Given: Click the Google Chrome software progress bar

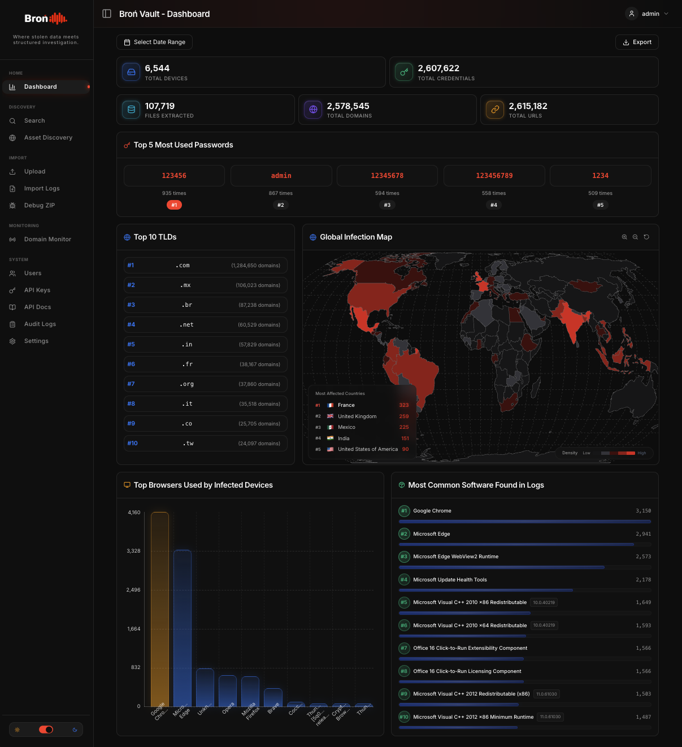Looking at the screenshot, I should point(525,522).
